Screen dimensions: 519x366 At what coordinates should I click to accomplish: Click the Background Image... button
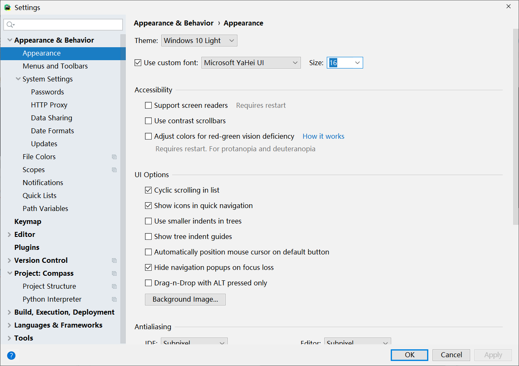[x=185, y=300]
